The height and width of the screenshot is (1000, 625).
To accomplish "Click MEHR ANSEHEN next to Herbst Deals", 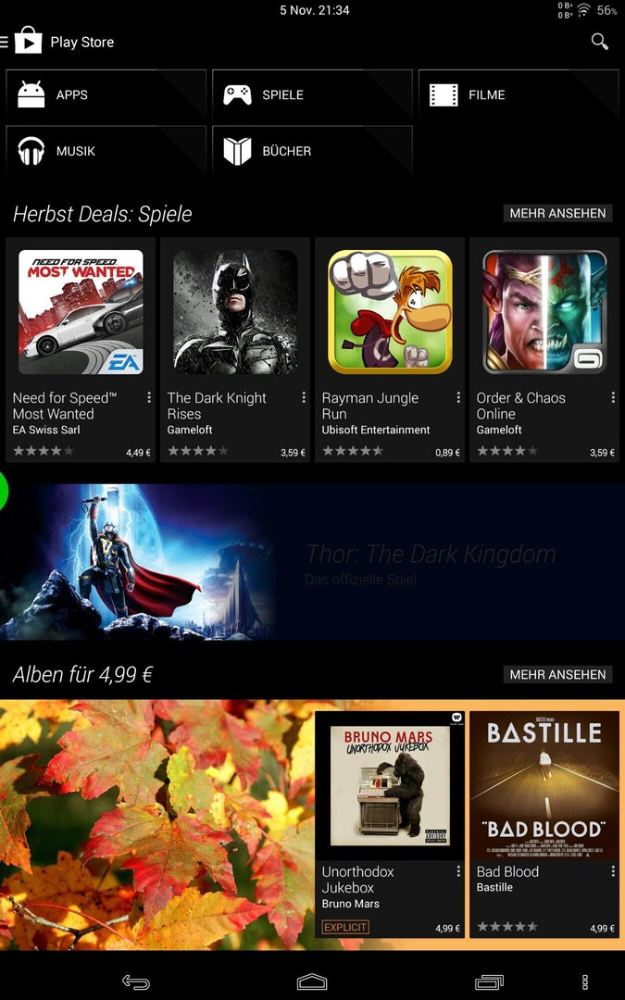I will click(557, 213).
